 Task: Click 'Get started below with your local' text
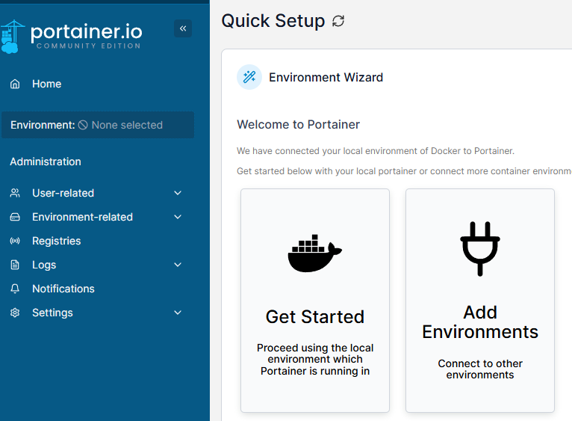(404, 171)
